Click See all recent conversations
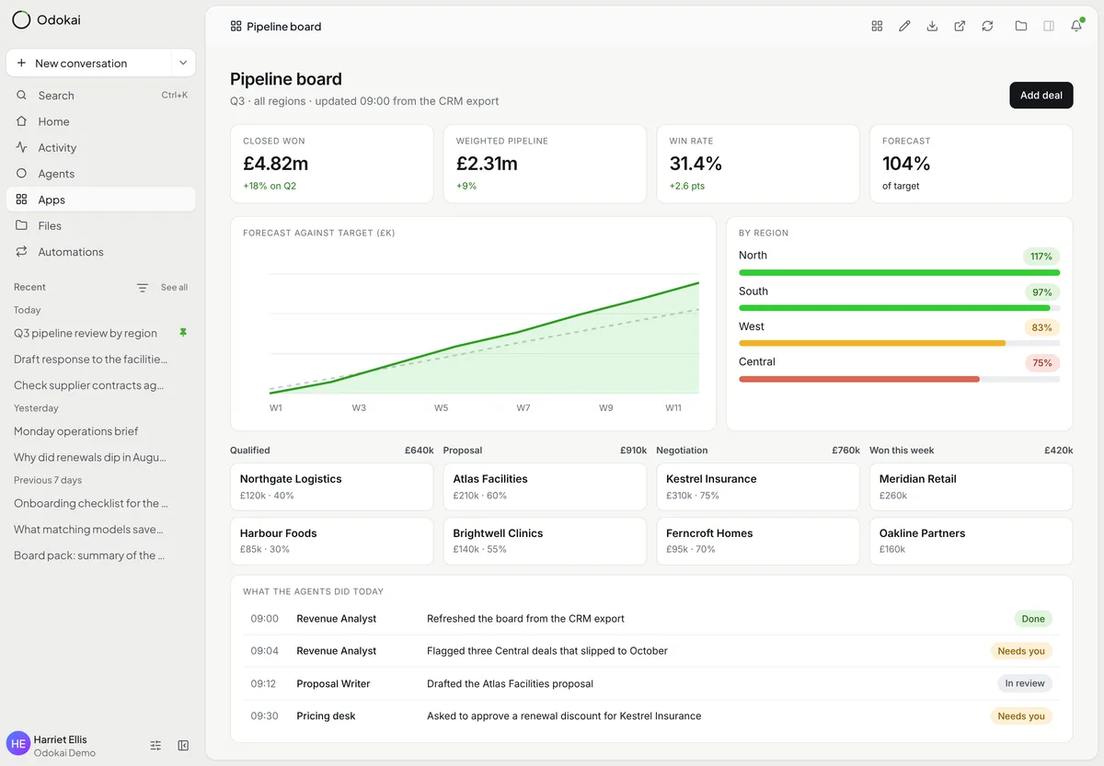Screen dimensions: 1104x766 click(x=174, y=288)
